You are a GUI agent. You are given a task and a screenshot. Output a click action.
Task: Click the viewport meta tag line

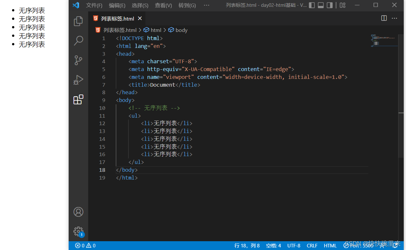pyautogui.click(x=238, y=77)
